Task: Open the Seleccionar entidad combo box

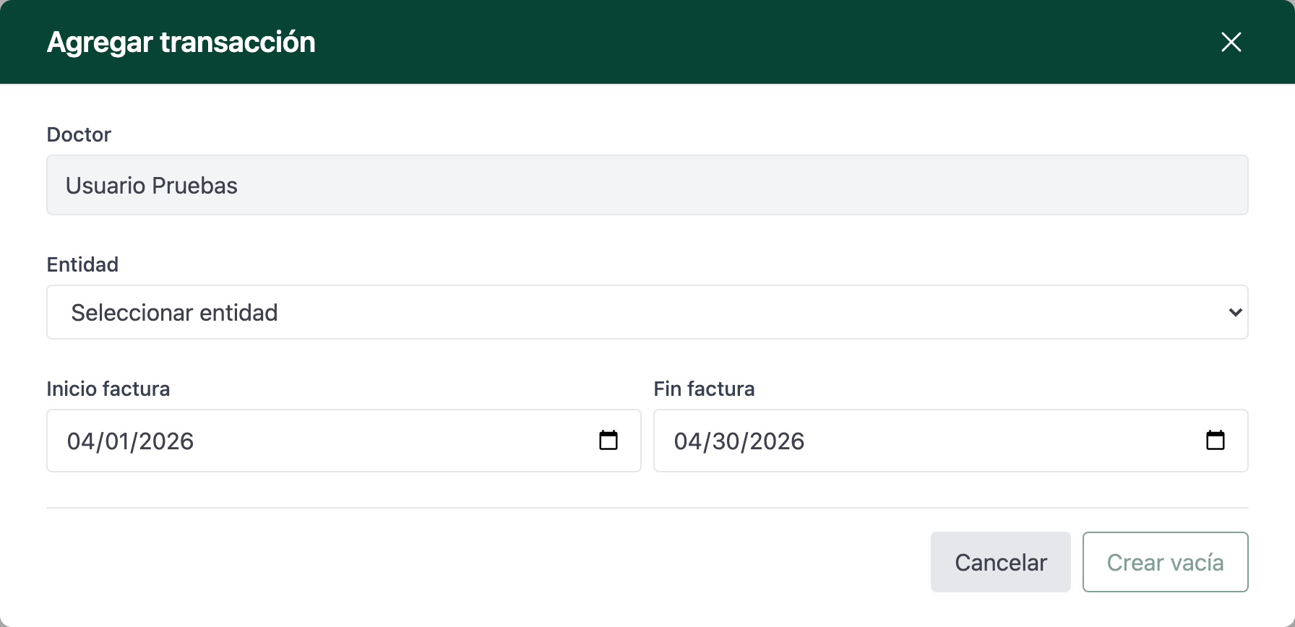Action: pos(647,312)
